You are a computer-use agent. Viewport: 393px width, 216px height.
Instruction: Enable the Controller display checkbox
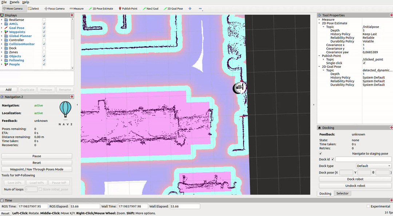pyautogui.click(x=44, y=40)
